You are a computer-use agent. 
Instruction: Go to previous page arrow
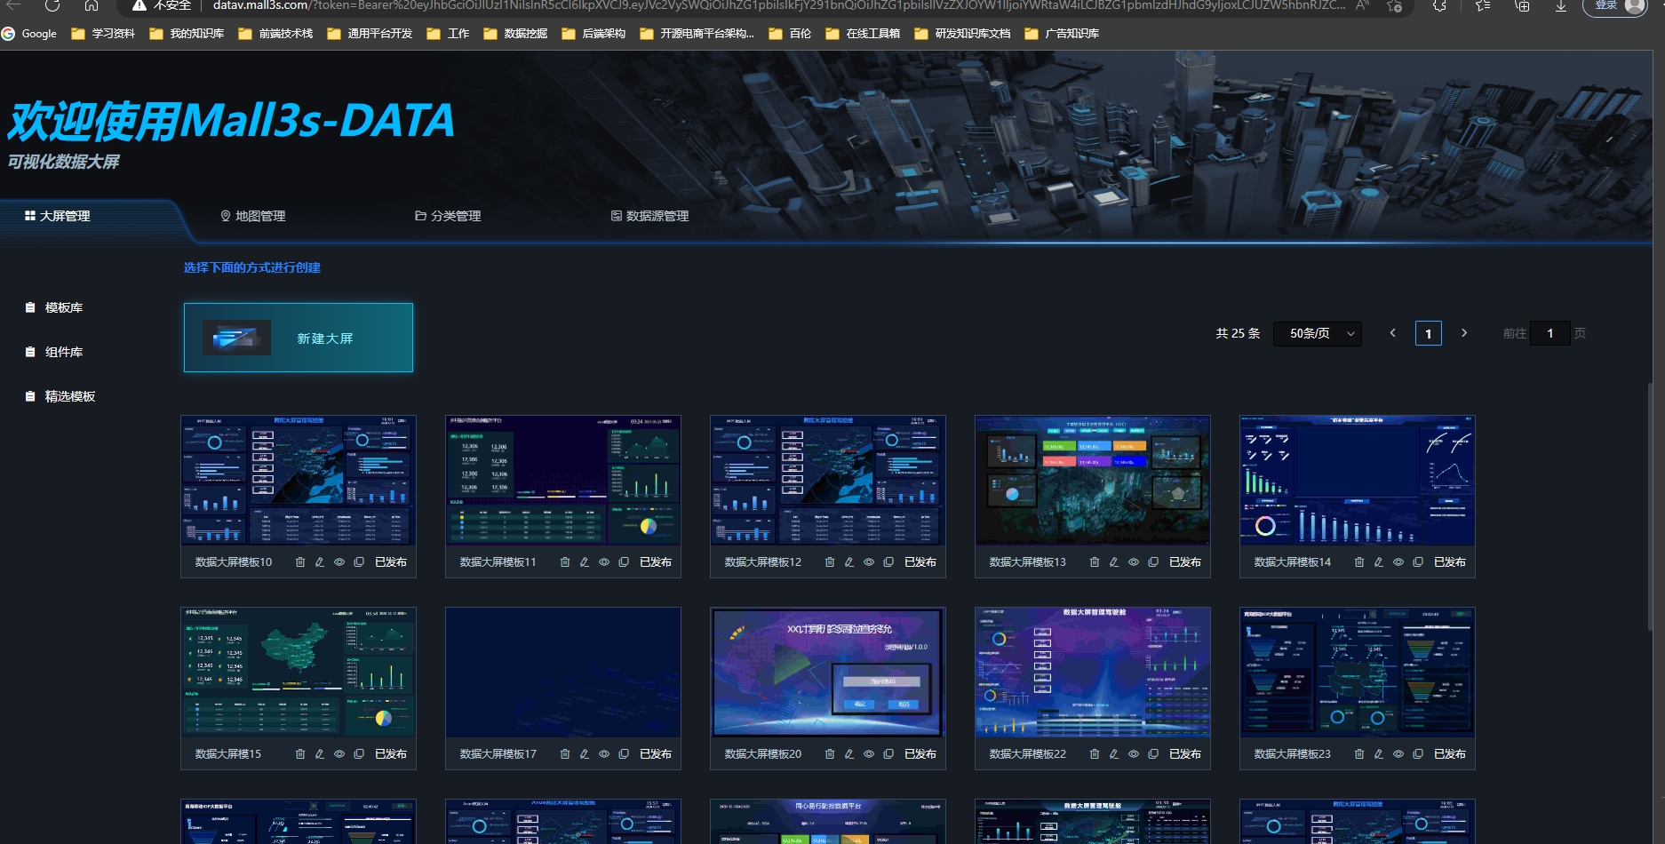point(1392,333)
